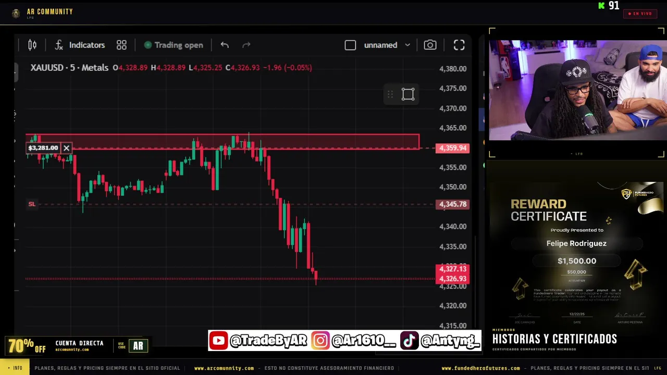The width and height of the screenshot is (667, 375).
Task: Click the fx Indicators icon
Action: [59, 45]
